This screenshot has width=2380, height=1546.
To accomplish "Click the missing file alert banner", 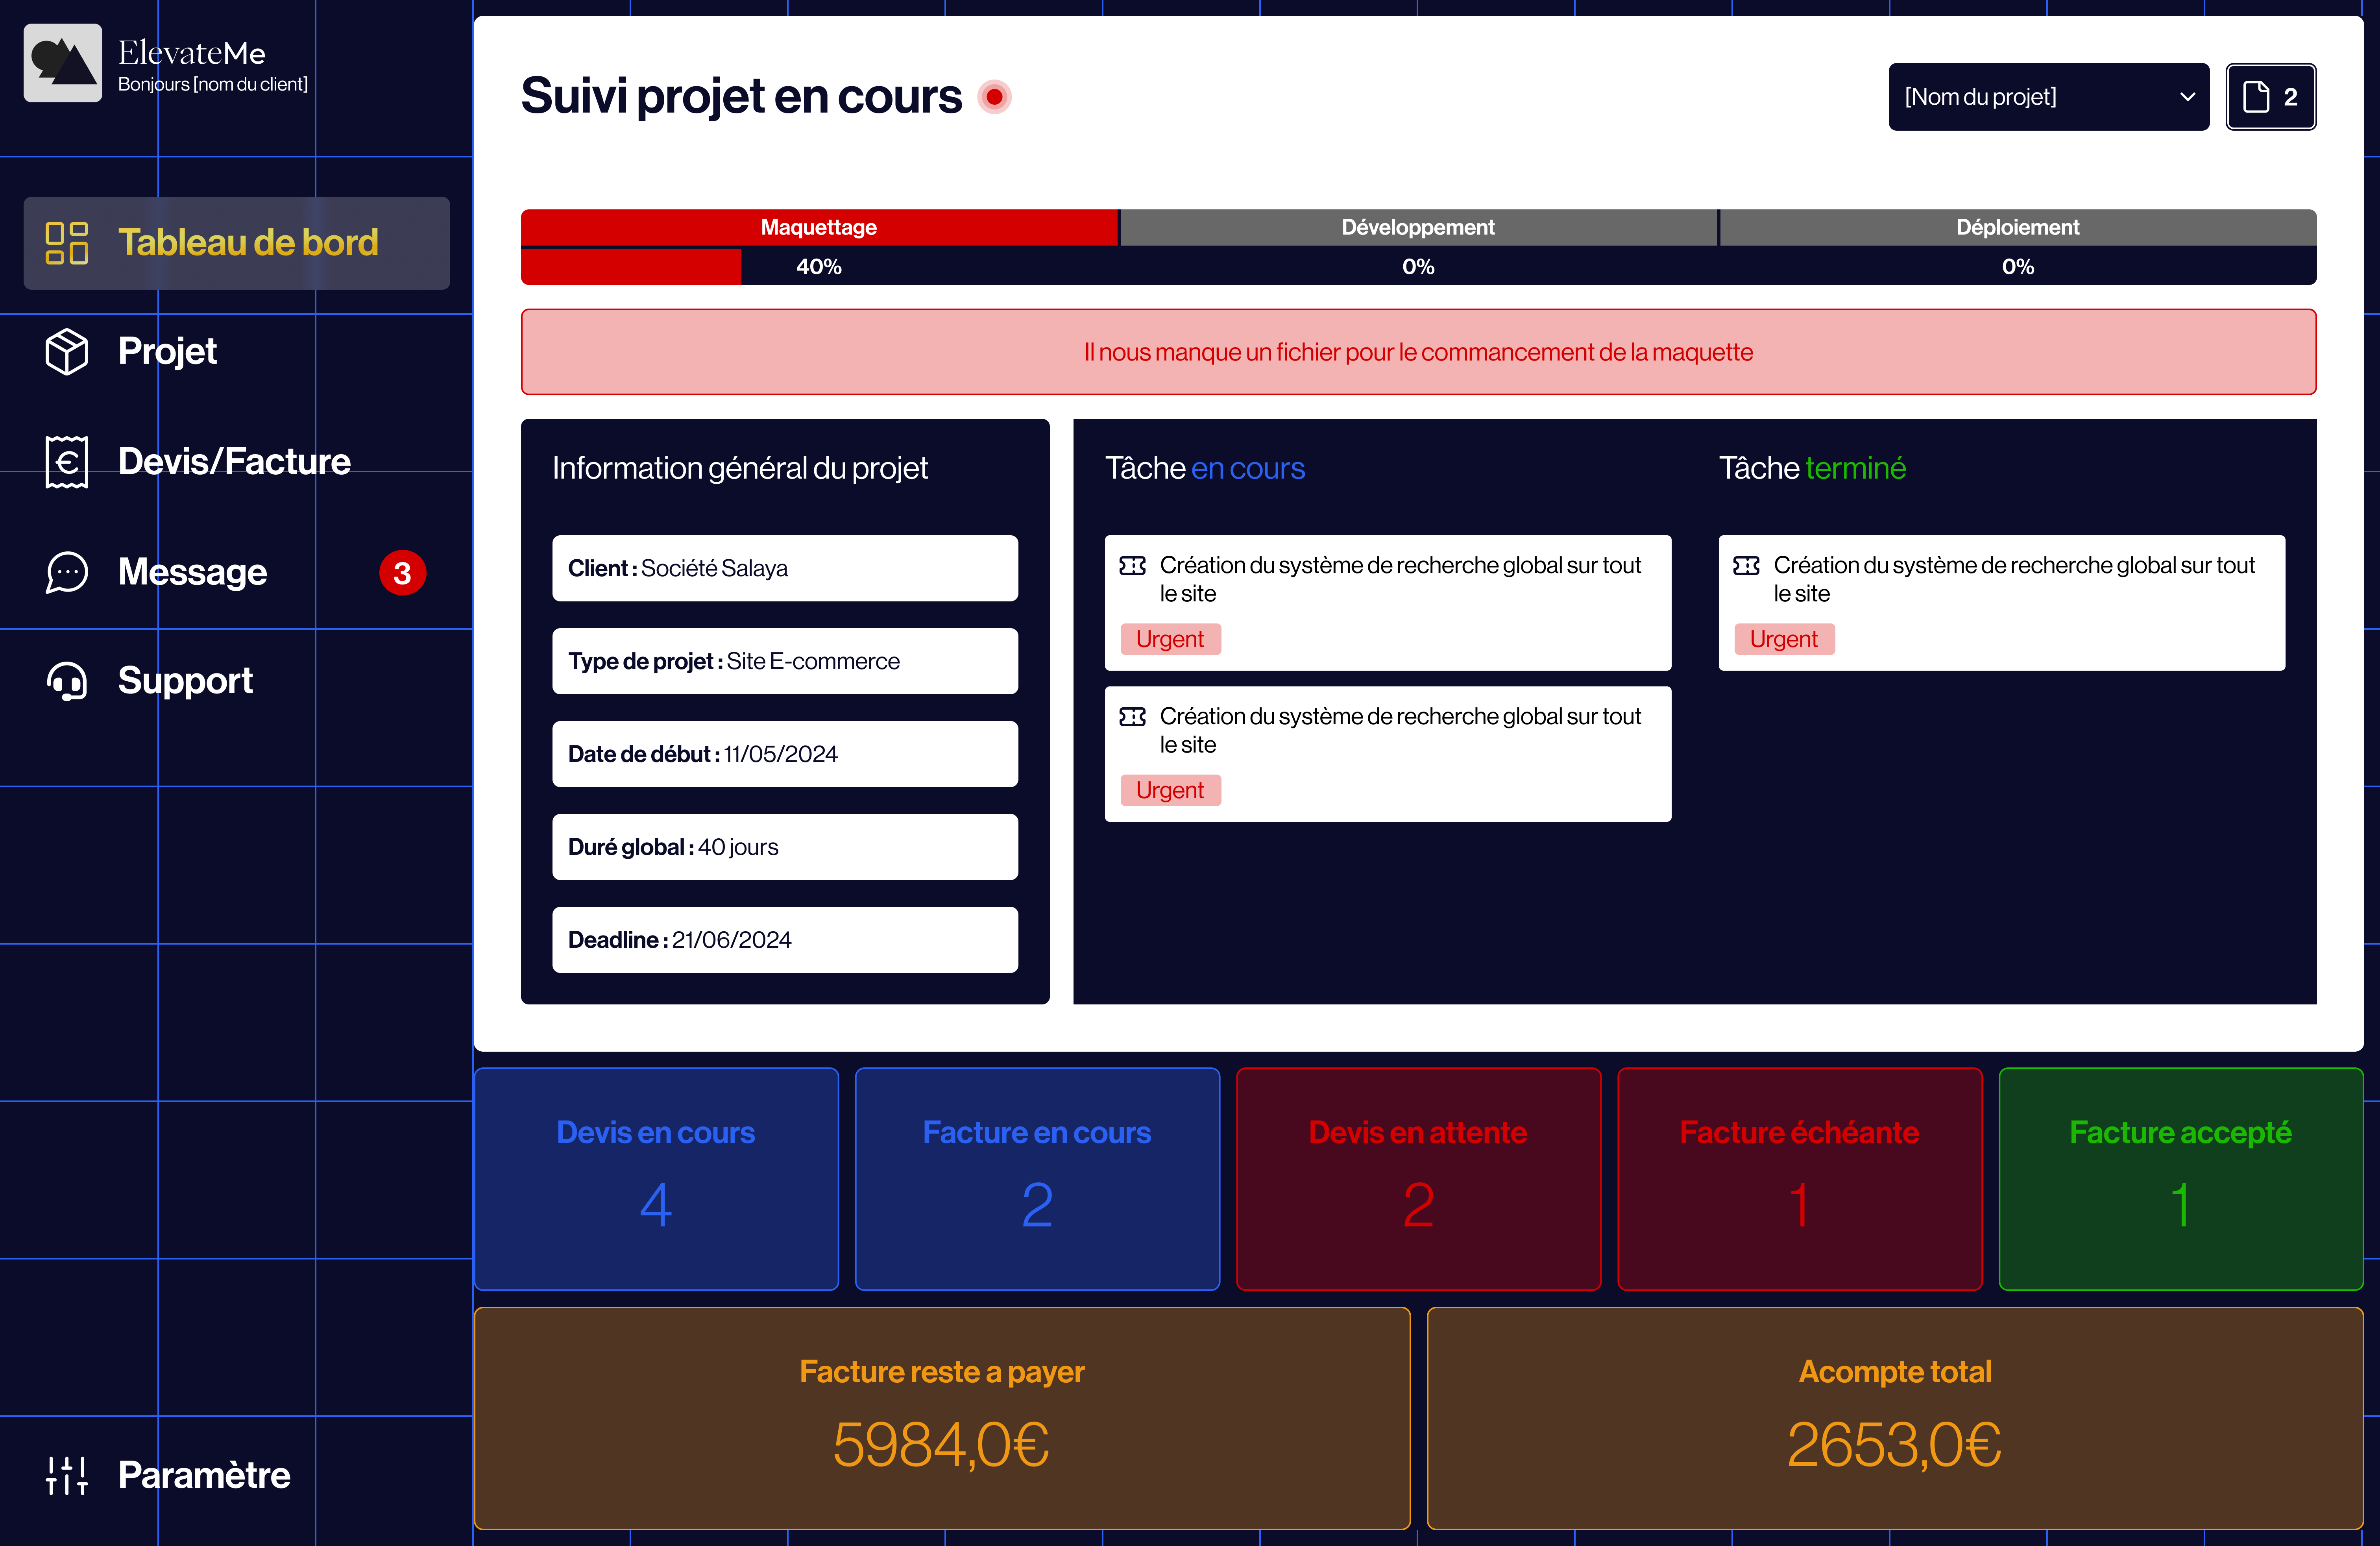I will (x=1418, y=352).
